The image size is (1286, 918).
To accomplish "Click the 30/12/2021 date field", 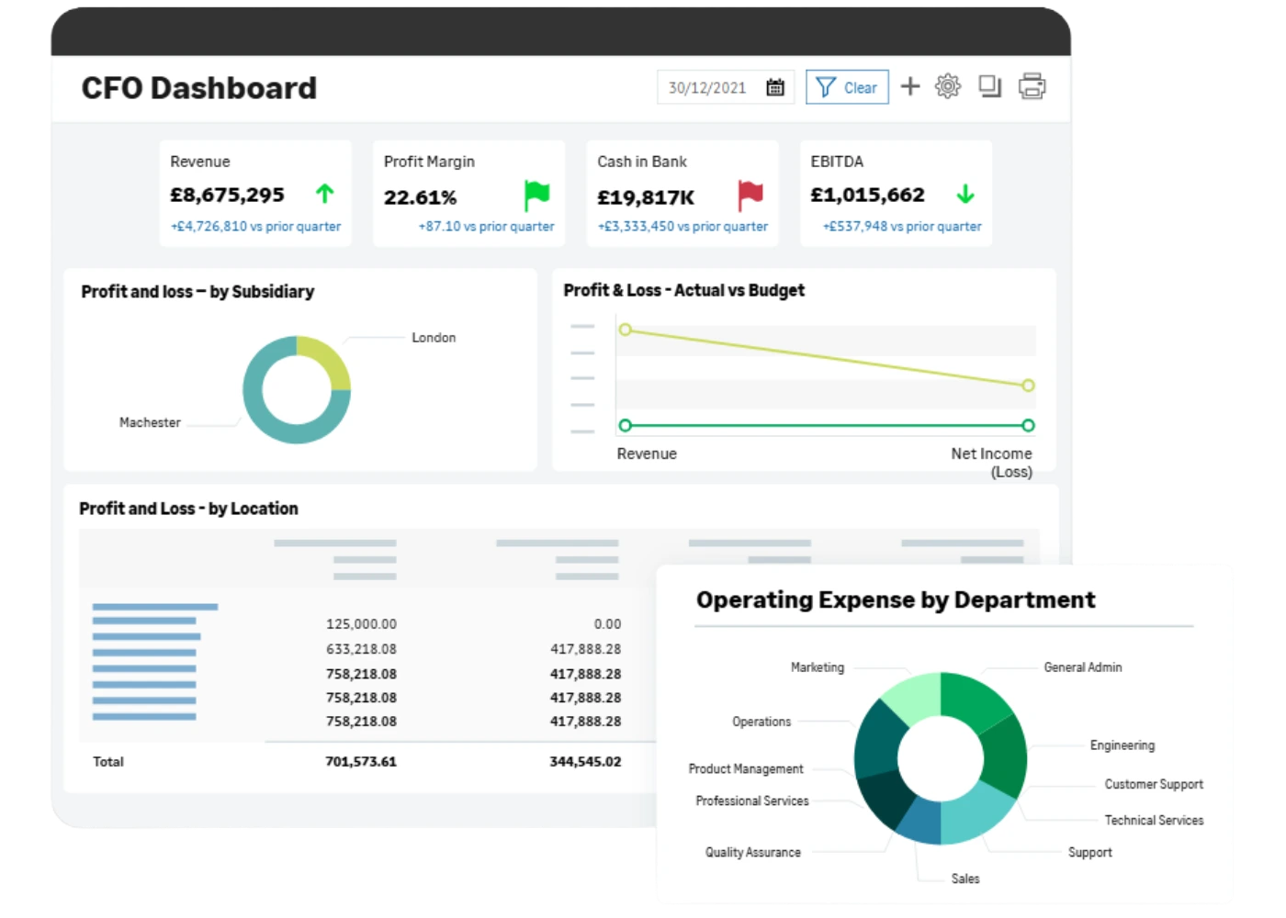I will pos(707,87).
